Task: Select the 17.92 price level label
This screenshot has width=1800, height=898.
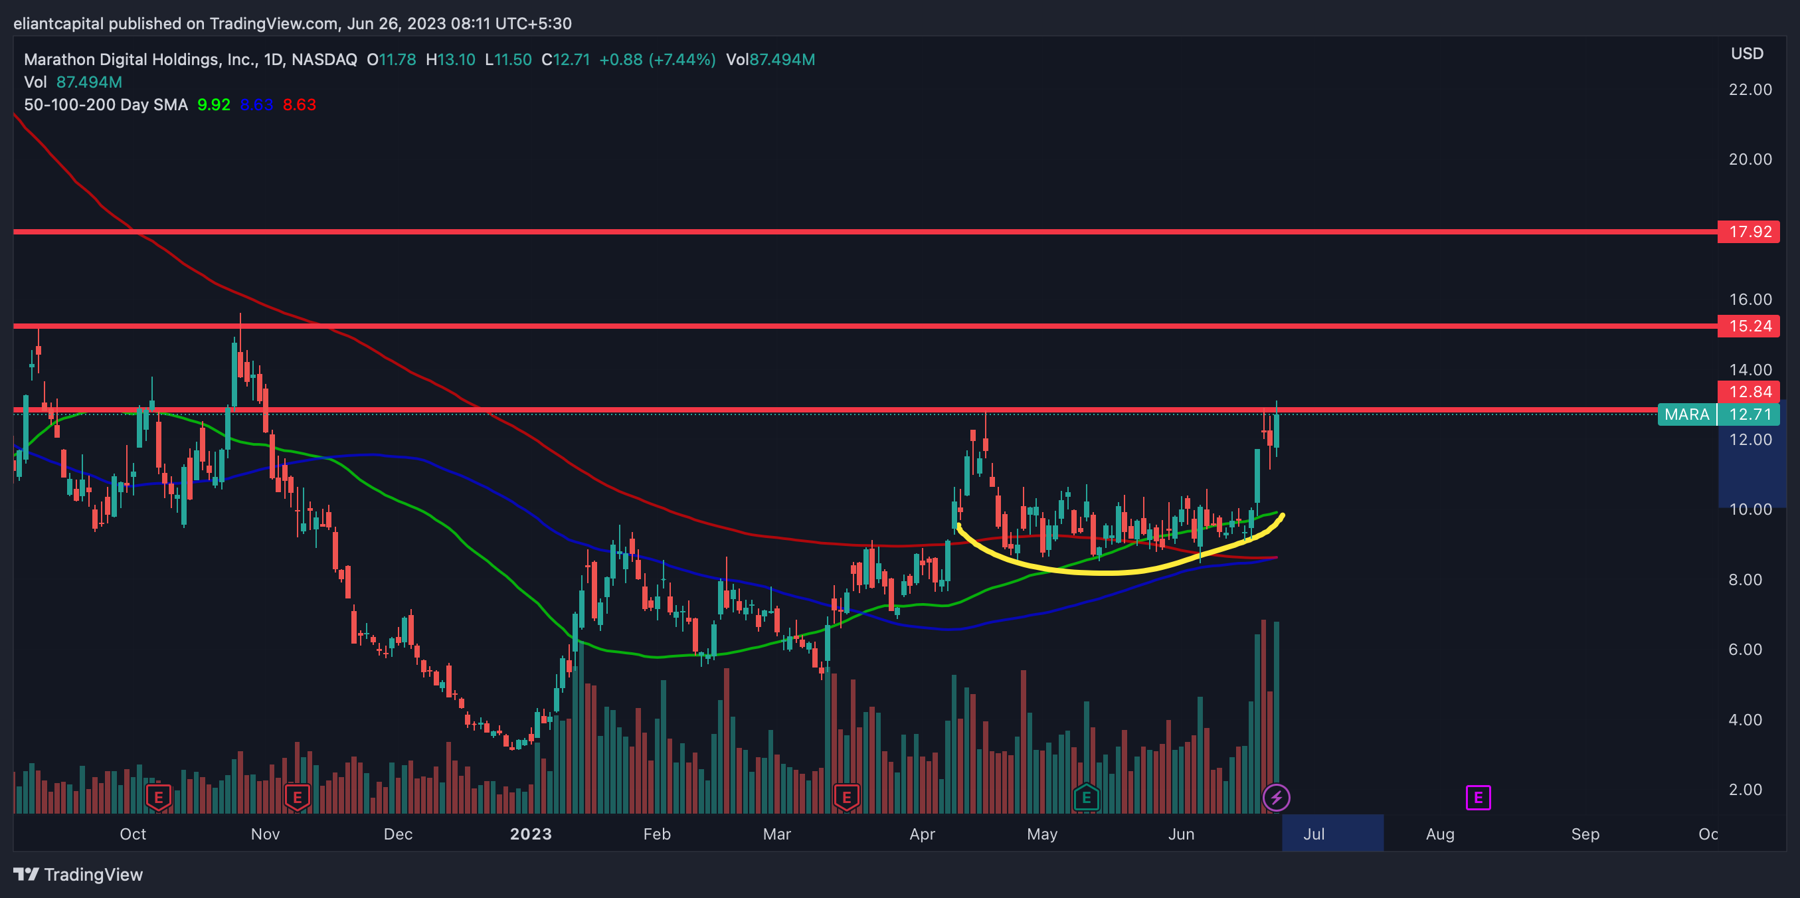Action: (x=1749, y=232)
